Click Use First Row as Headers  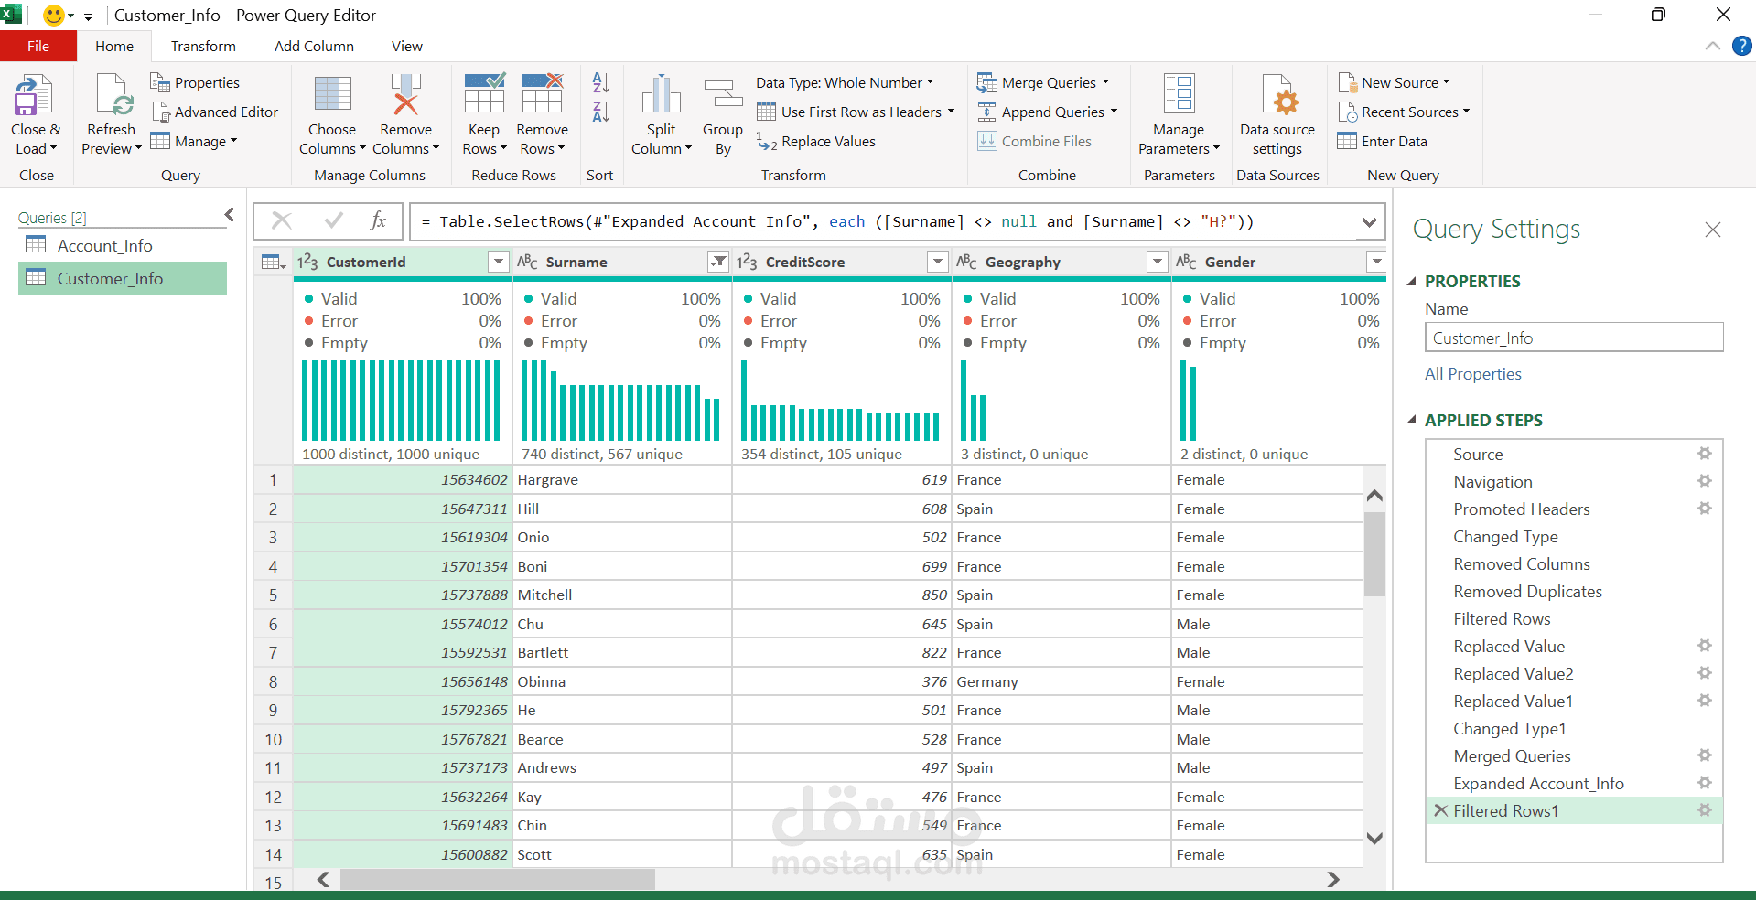(x=855, y=112)
